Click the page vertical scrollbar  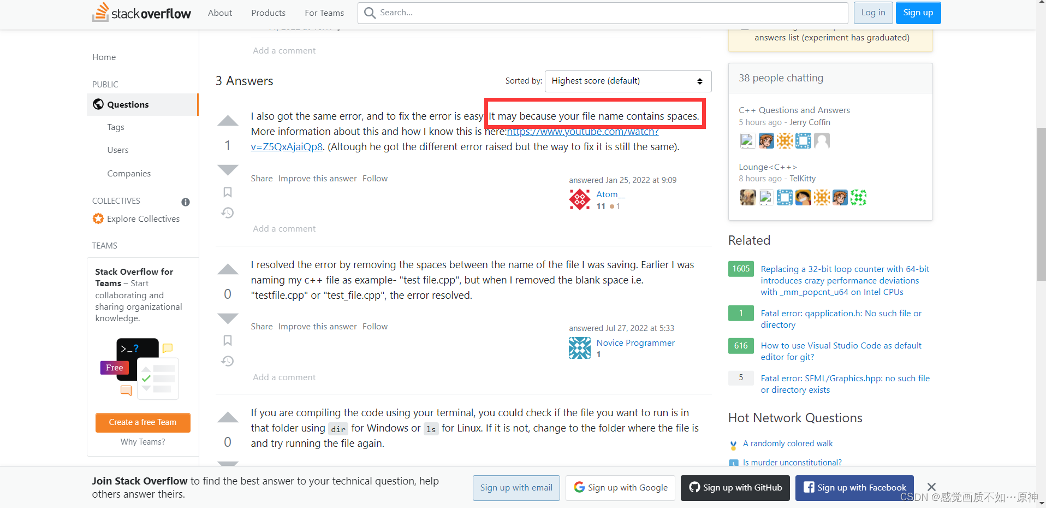(1041, 203)
